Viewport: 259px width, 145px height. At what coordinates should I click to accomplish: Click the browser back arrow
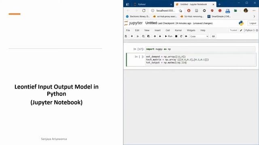tap(128, 10)
